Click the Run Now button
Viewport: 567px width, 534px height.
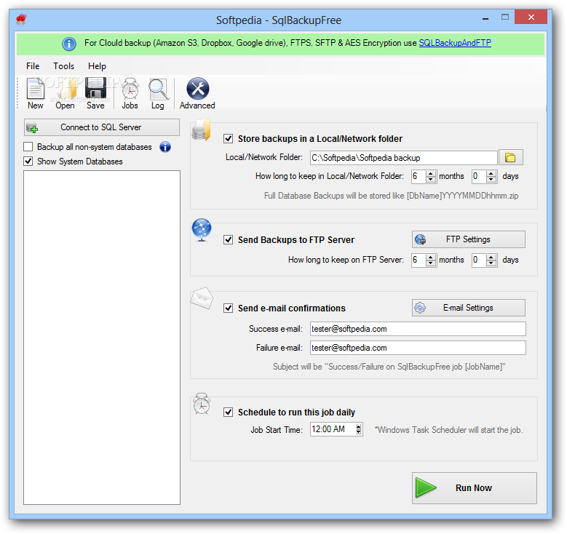[475, 487]
